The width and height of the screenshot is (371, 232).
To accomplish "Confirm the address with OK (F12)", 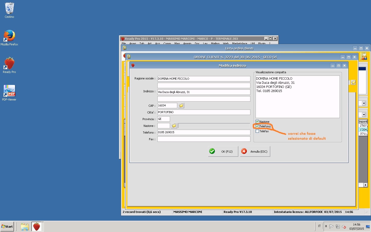I will click(223, 151).
